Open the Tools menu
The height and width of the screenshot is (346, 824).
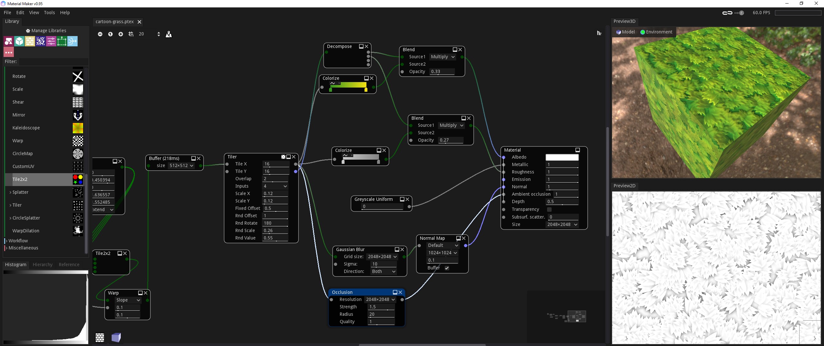click(x=49, y=13)
